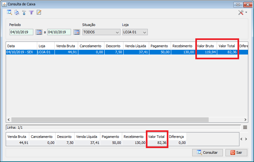Expand the Loja dropdown showing LOJA 01

(135, 32)
